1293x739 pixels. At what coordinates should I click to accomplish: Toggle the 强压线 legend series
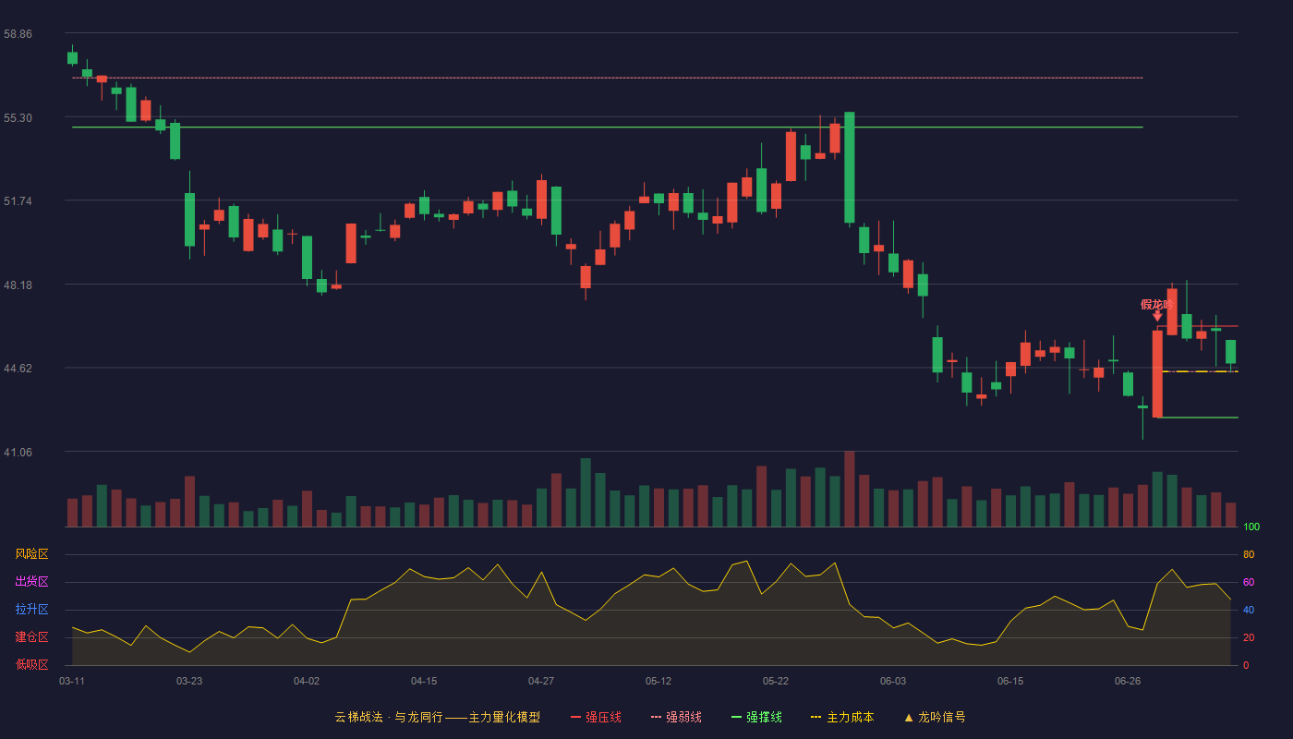(x=596, y=717)
